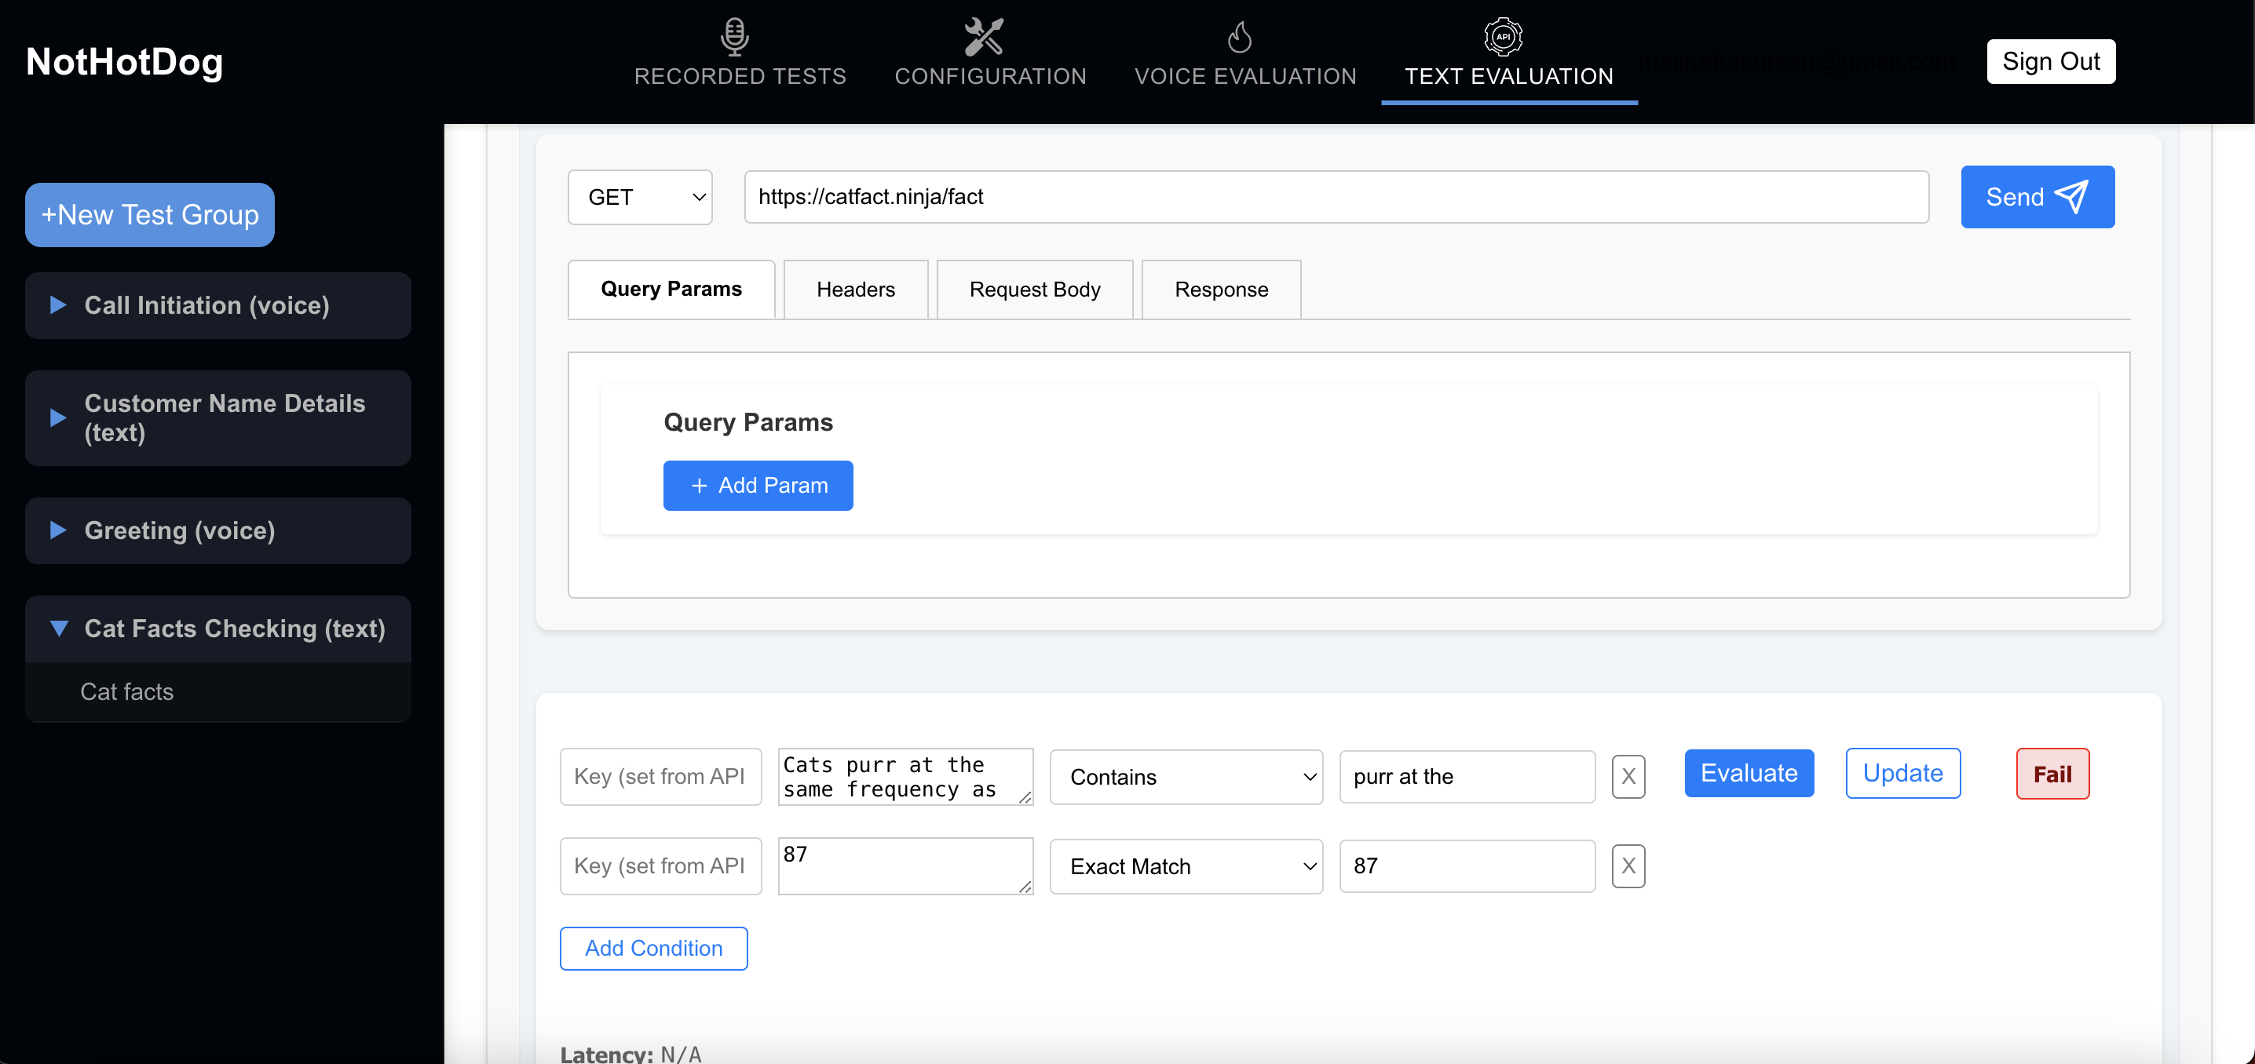Click the paper plane icon on Send
This screenshot has width=2255, height=1064.
(x=2071, y=197)
